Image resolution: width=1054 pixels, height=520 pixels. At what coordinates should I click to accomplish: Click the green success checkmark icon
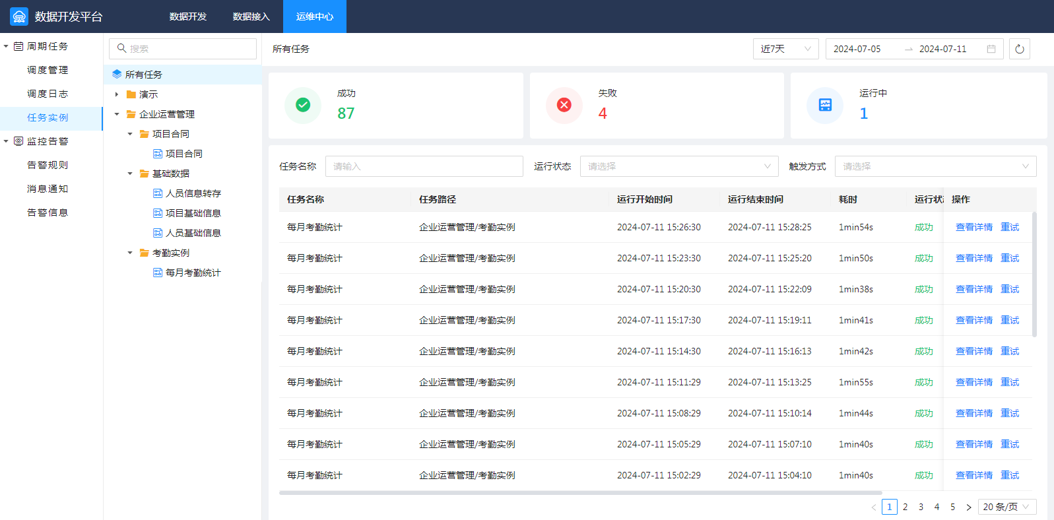coord(303,105)
